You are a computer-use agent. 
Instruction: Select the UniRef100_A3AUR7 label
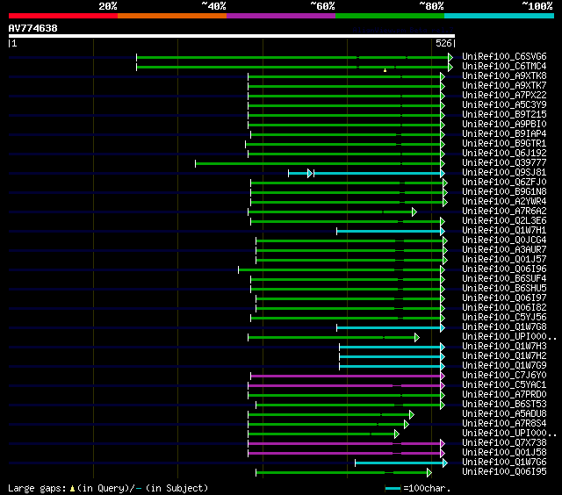pyautogui.click(x=504, y=250)
